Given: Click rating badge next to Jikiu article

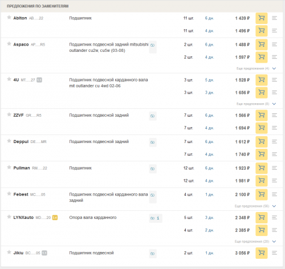Looking at the screenshot, I should (44, 253).
